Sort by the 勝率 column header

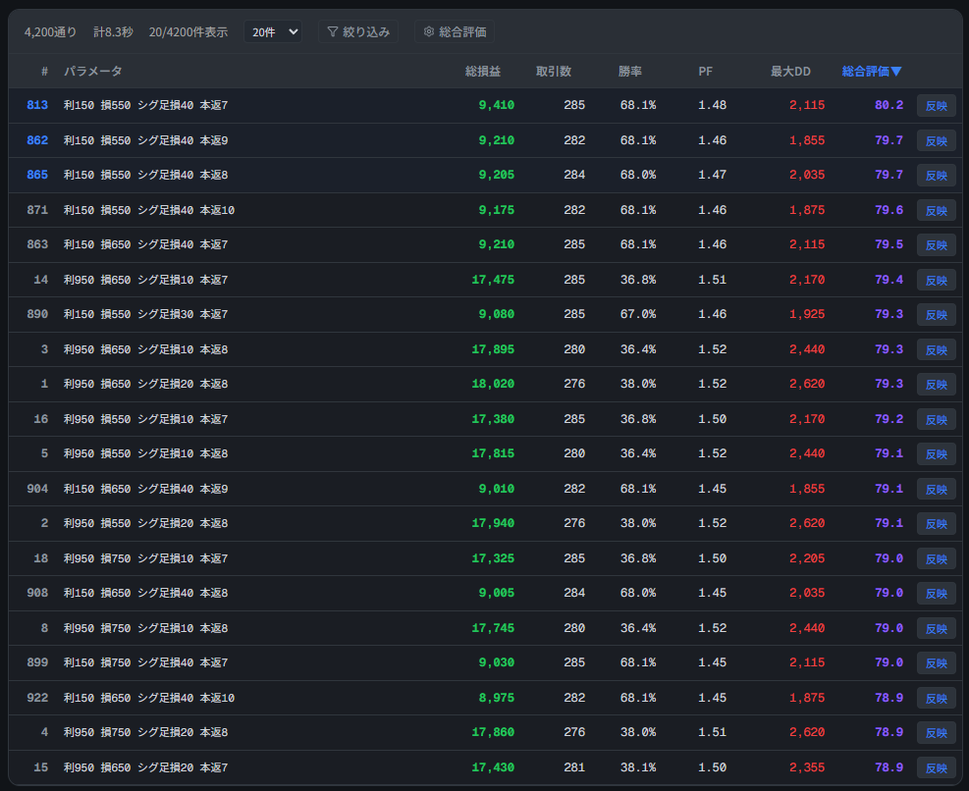tap(629, 71)
